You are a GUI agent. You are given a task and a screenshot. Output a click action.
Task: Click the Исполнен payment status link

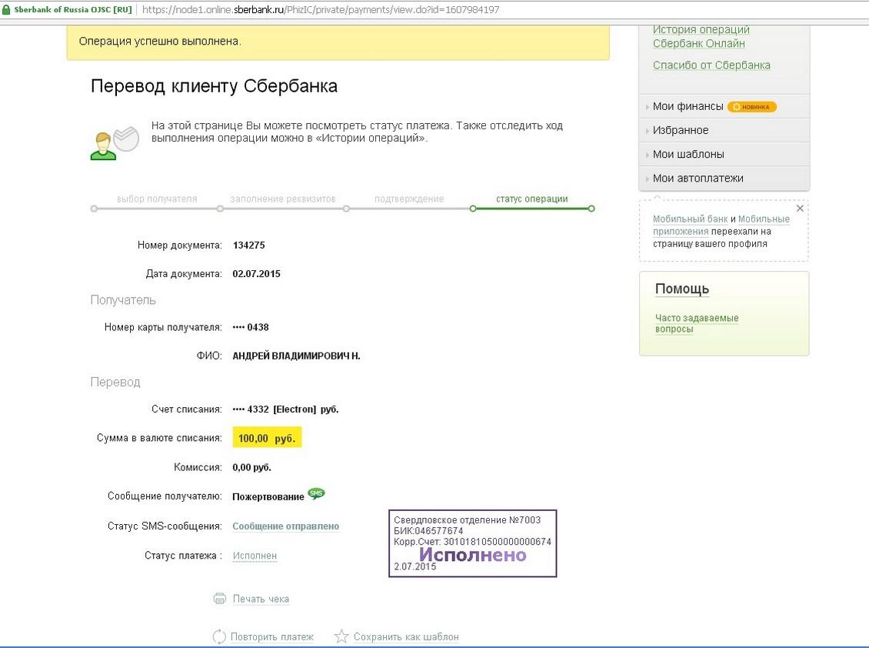pyautogui.click(x=255, y=556)
